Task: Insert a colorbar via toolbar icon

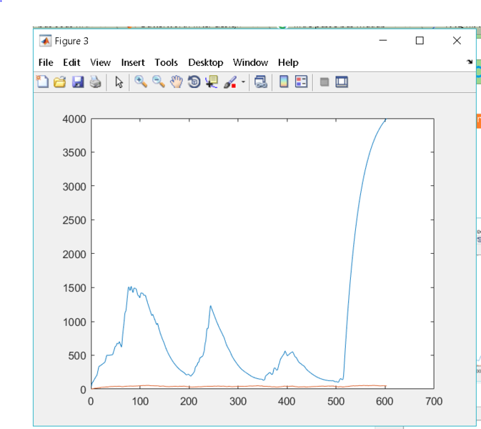Action: [284, 82]
